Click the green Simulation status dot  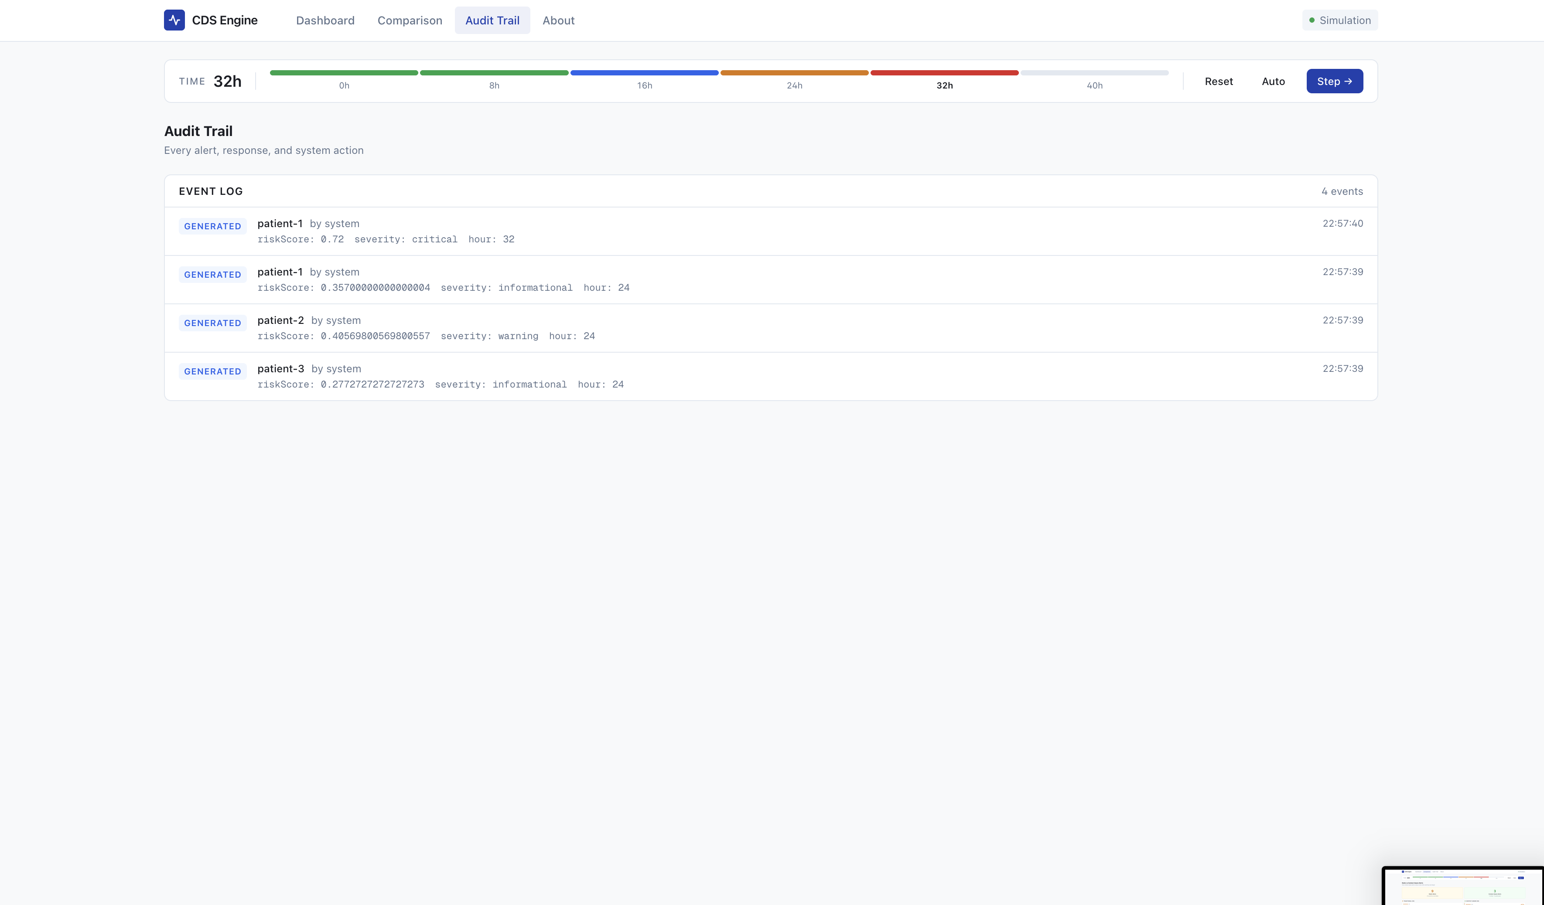pos(1312,20)
